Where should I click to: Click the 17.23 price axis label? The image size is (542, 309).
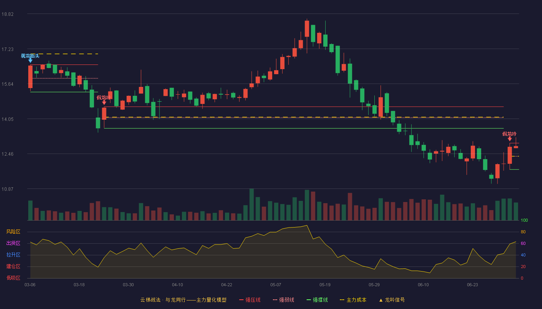point(7,49)
